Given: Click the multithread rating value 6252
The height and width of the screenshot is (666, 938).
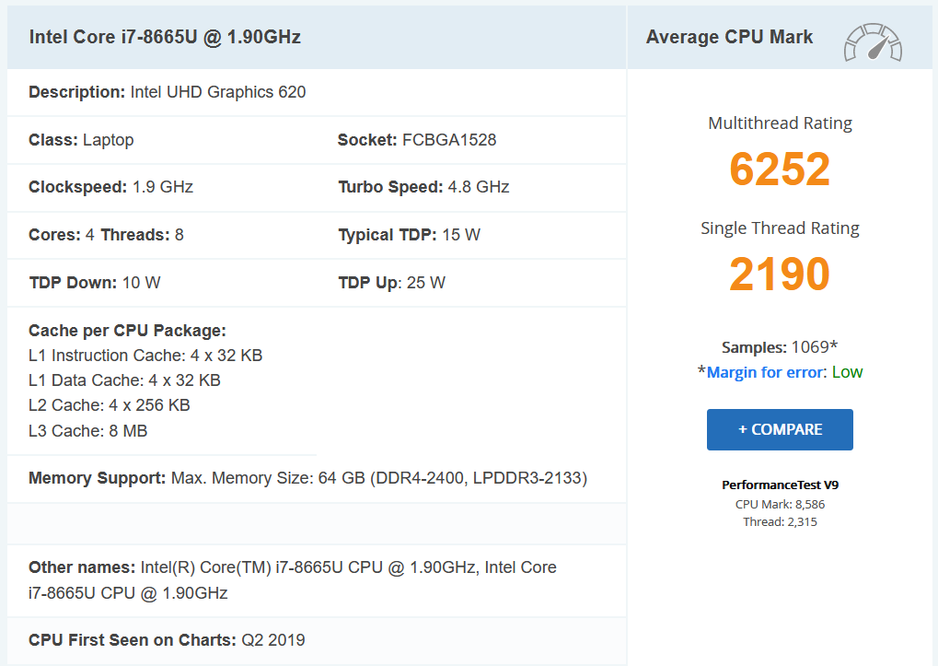Looking at the screenshot, I should click(x=780, y=169).
